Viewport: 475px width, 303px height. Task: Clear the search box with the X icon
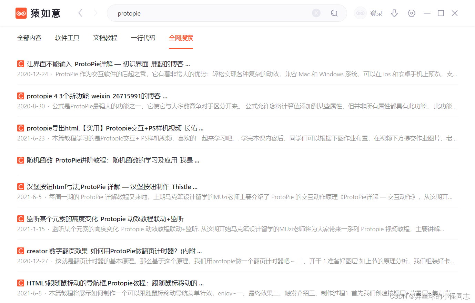316,13
